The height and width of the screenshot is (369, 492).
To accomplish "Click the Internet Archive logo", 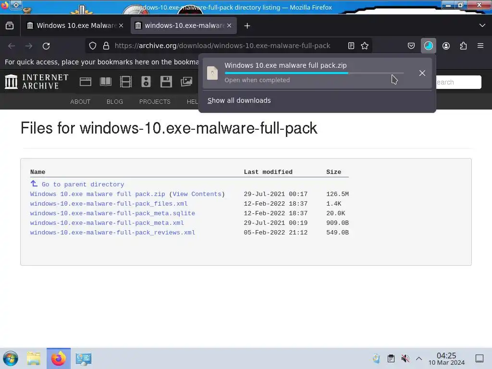I will (x=37, y=82).
